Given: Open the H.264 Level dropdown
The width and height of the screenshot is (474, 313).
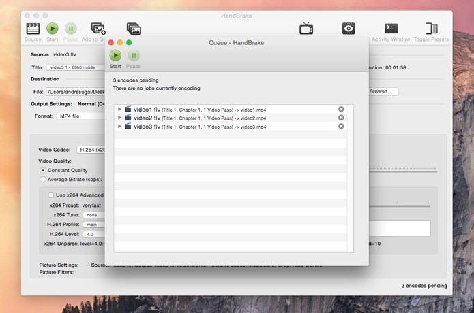Looking at the screenshot, I should pos(93,234).
